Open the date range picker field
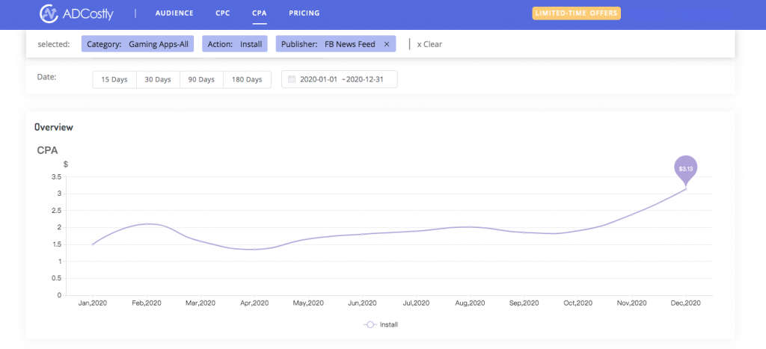This screenshot has width=766, height=349. tap(340, 79)
